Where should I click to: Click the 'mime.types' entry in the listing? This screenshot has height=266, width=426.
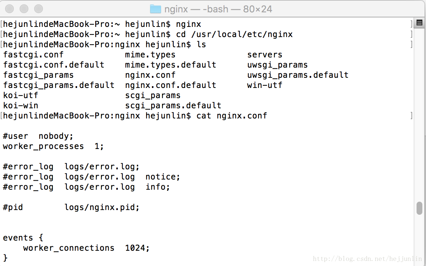click(x=150, y=55)
